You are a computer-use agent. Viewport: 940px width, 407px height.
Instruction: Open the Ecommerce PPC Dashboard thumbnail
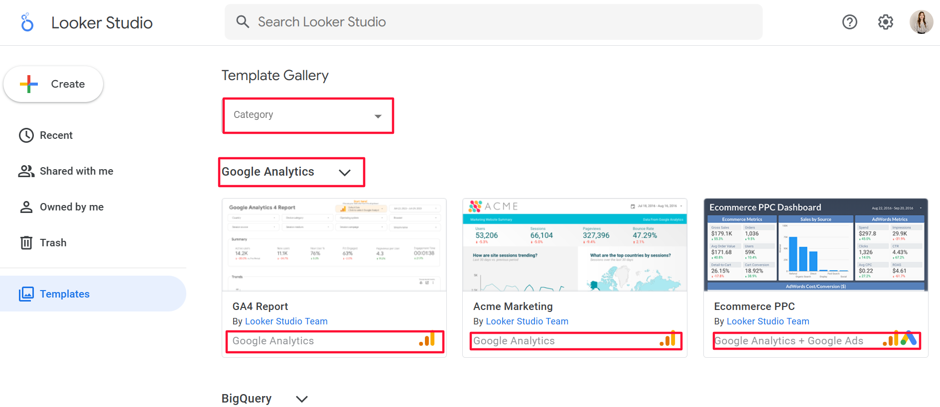[x=815, y=245]
